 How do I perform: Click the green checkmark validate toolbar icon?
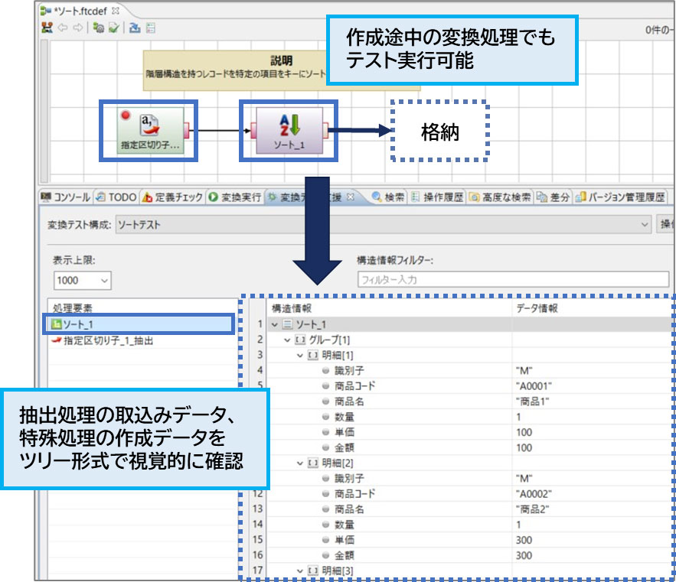tap(113, 28)
